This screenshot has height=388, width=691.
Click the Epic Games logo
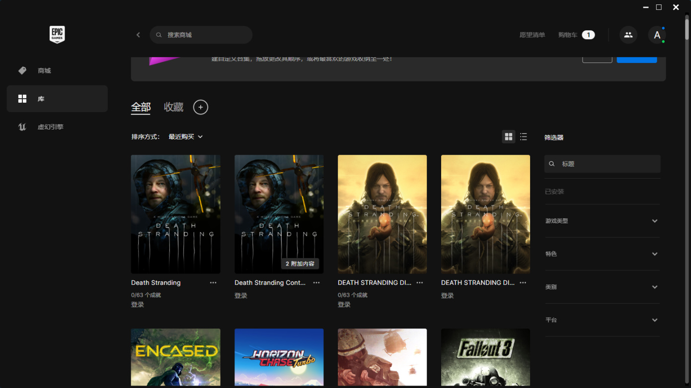click(x=57, y=34)
